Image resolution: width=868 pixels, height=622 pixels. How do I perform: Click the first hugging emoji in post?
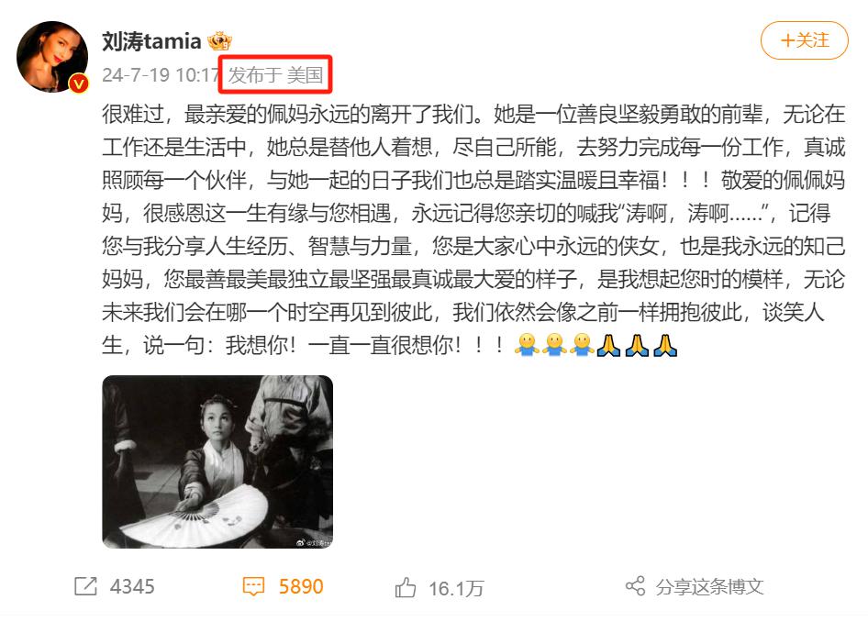527,345
